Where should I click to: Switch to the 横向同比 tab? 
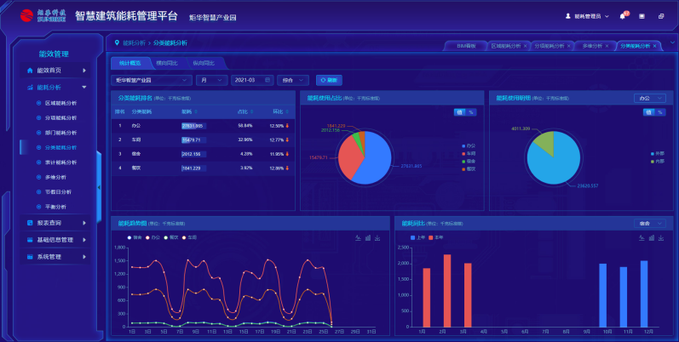pyautogui.click(x=167, y=63)
